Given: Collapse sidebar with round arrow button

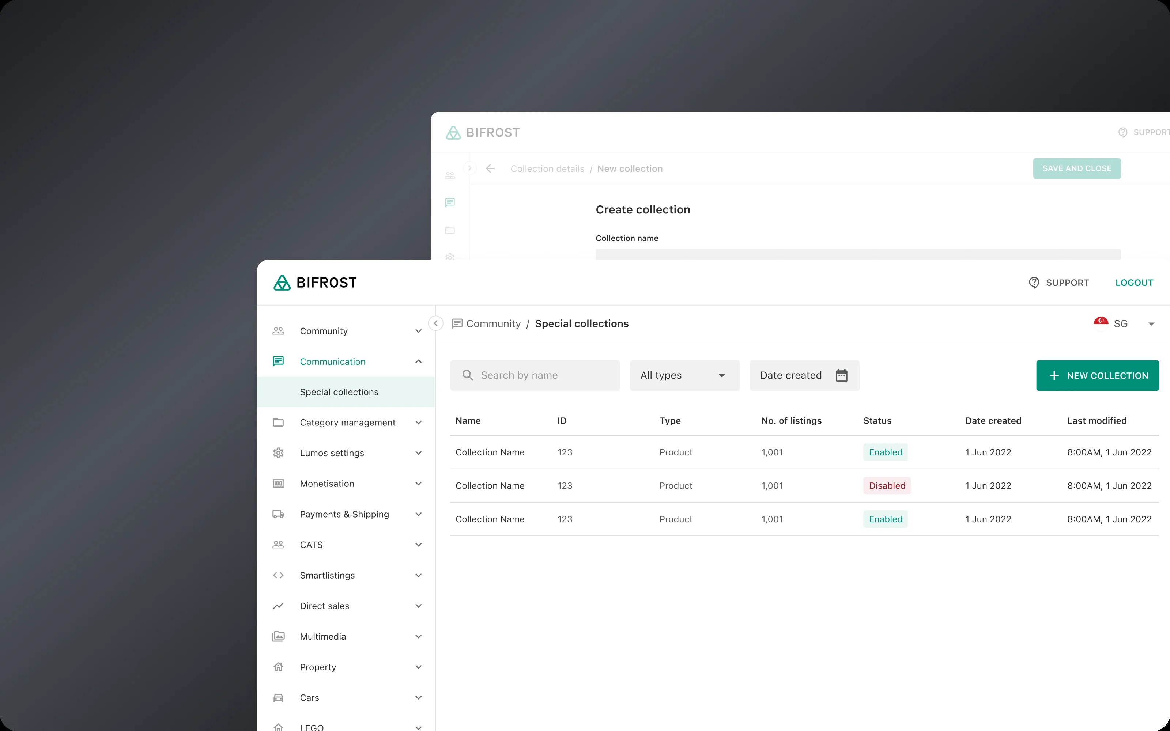Looking at the screenshot, I should 435,323.
